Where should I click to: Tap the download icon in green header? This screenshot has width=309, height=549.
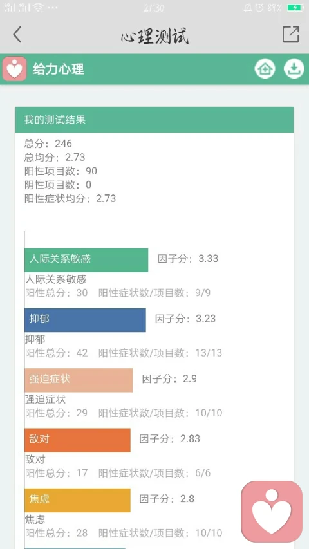tap(294, 69)
